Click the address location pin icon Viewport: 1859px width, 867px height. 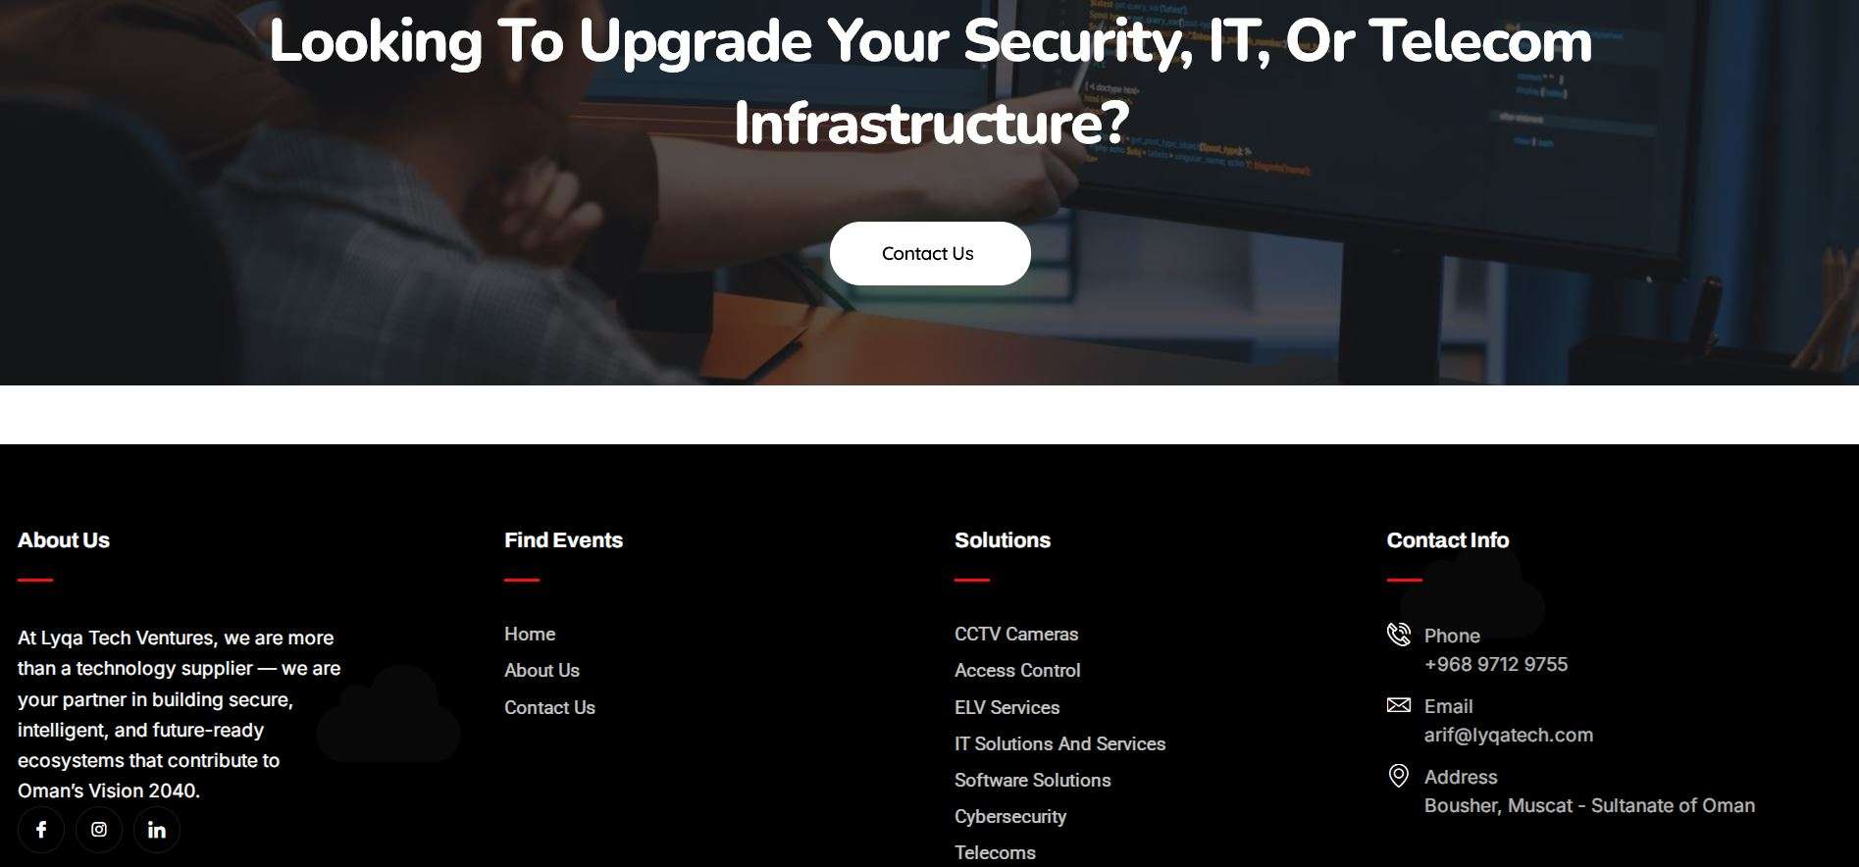coord(1399,776)
